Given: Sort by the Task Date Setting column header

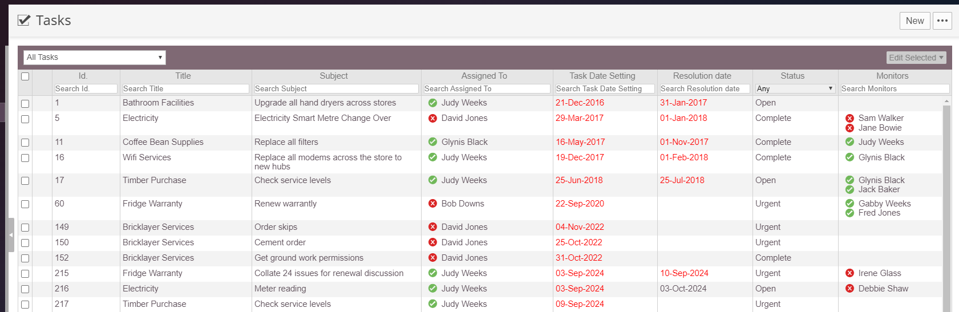Looking at the screenshot, I should coord(602,76).
